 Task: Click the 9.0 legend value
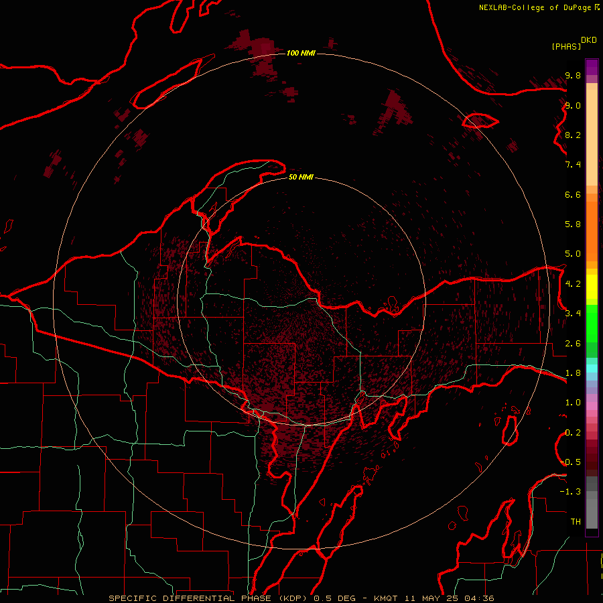tap(573, 105)
